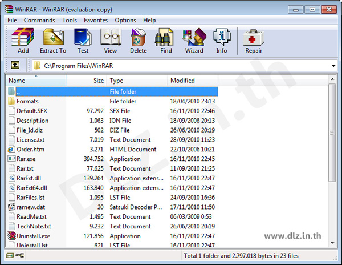Open the Help menu
Image resolution: width=342 pixels, height=265 pixels.
(149, 20)
